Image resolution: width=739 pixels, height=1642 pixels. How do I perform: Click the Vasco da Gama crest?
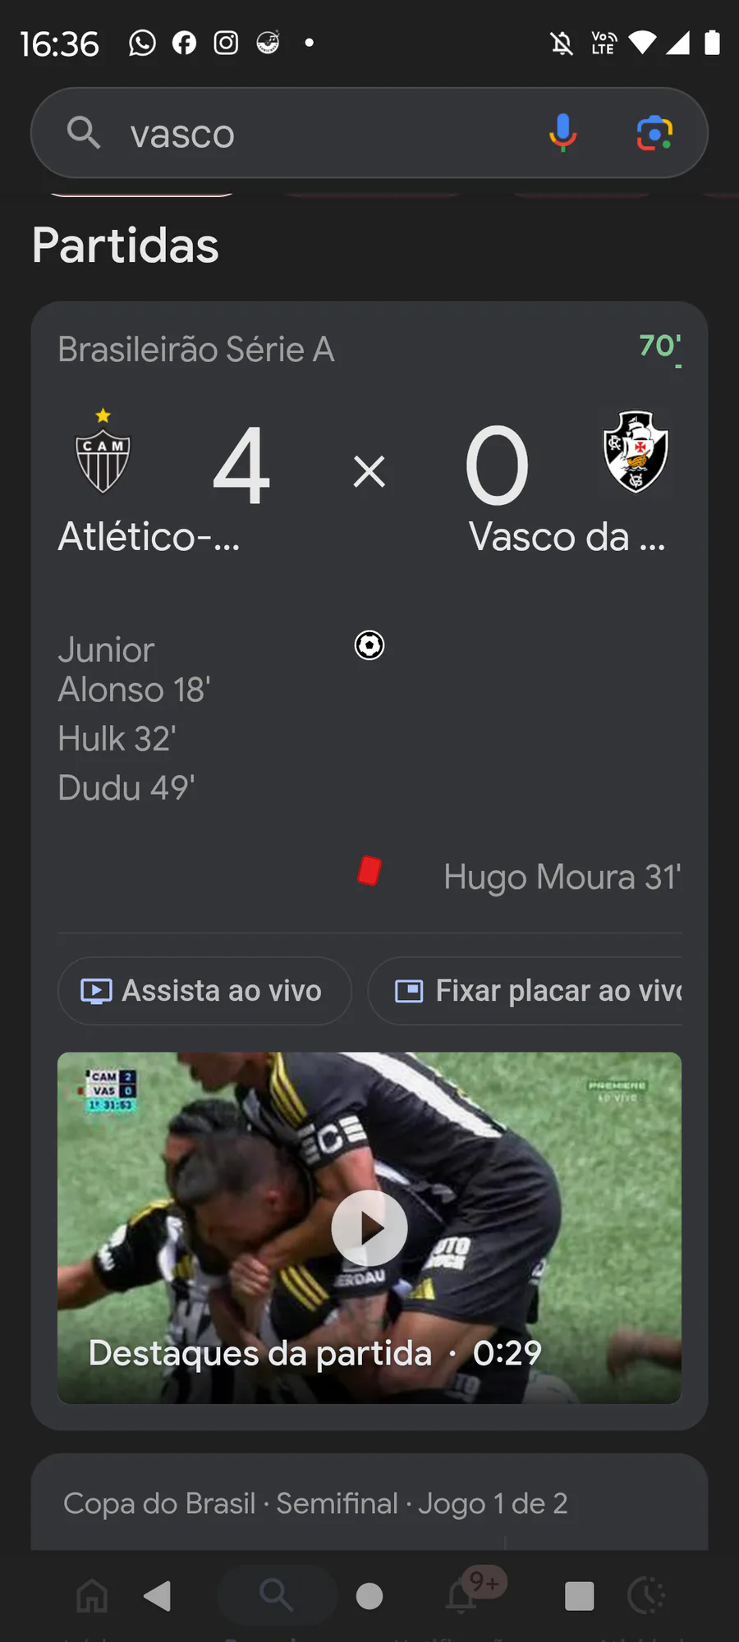click(636, 452)
